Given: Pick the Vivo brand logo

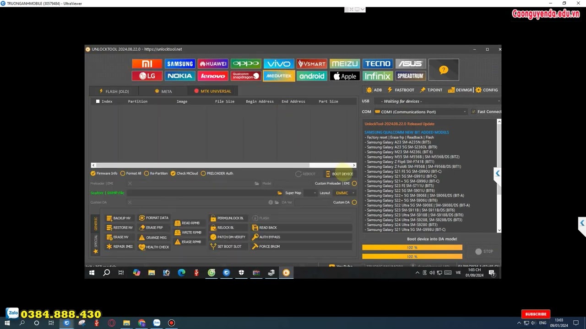Looking at the screenshot, I should (x=279, y=64).
